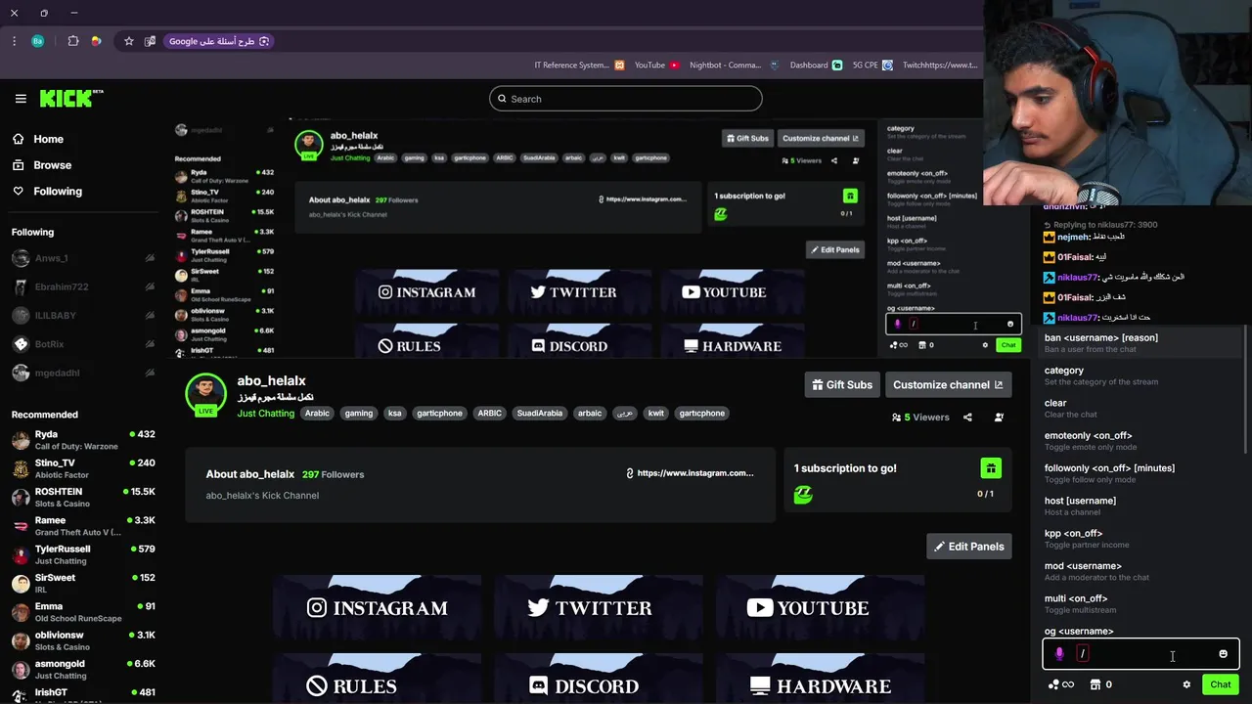Select the 'mod <username>' chat command
Screen dimensions: 1252x704
pos(1139,571)
